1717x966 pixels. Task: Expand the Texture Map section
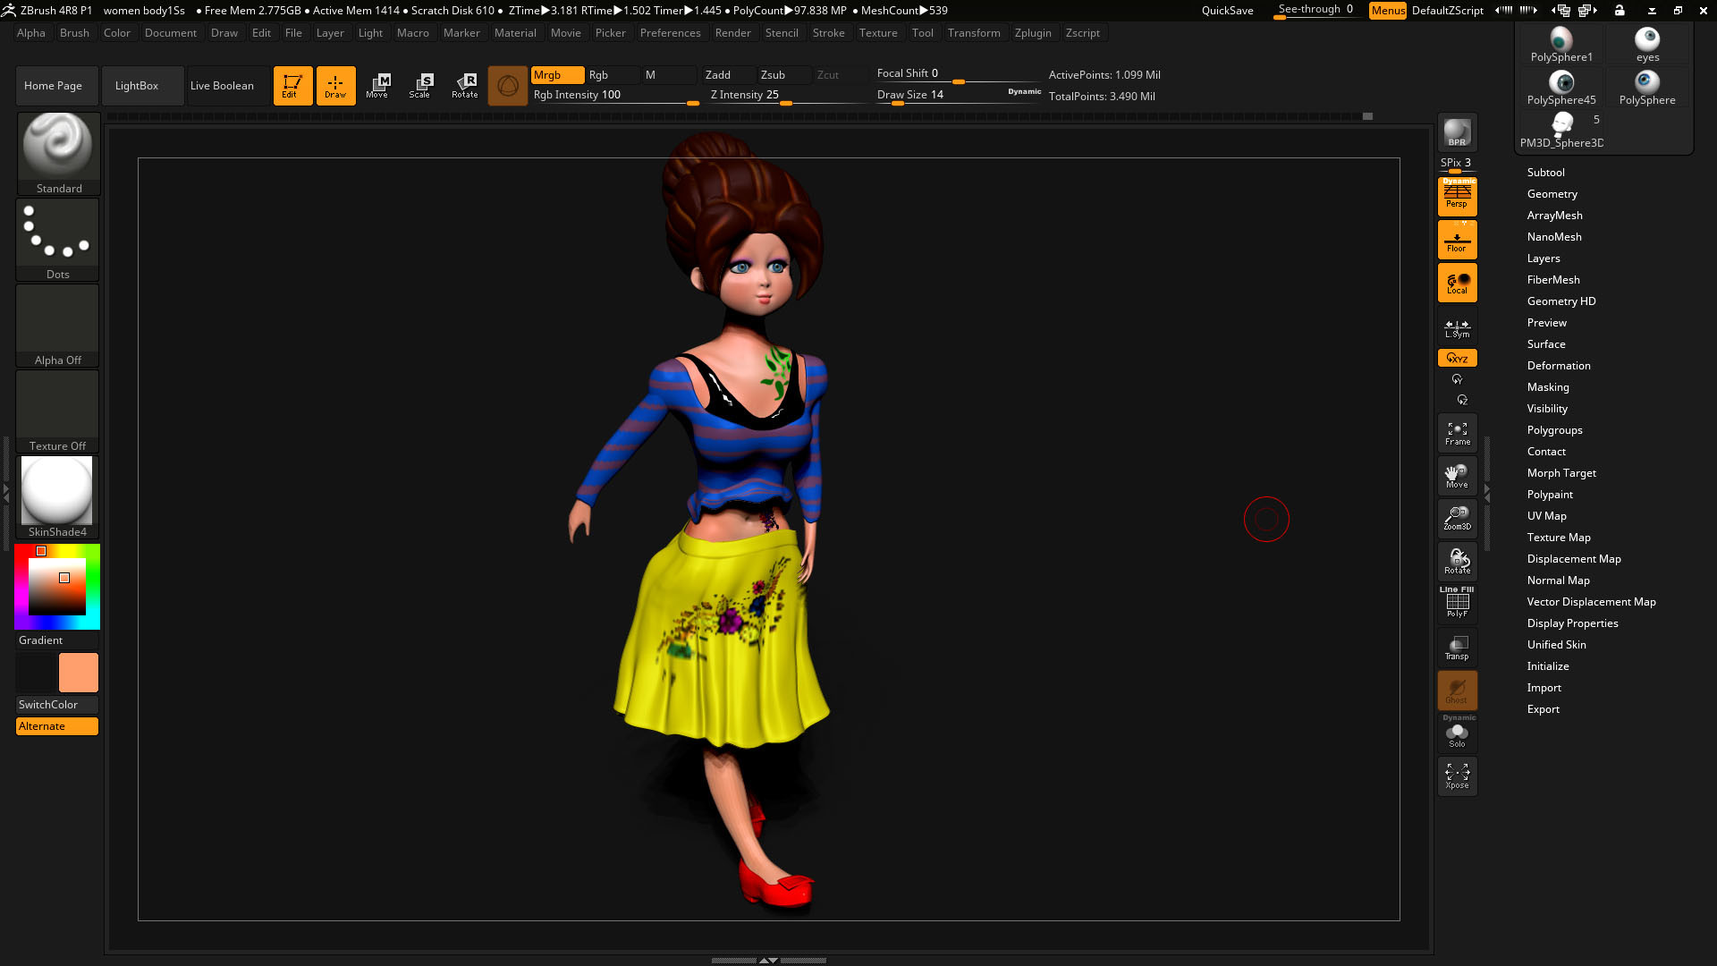point(1559,537)
